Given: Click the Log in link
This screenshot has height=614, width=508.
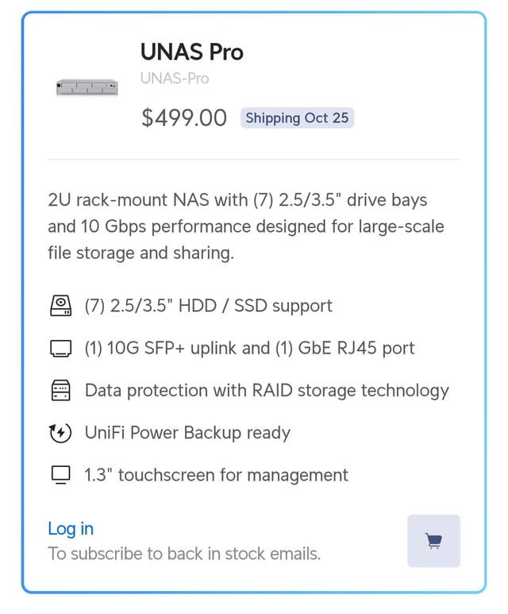Looking at the screenshot, I should pos(71,528).
